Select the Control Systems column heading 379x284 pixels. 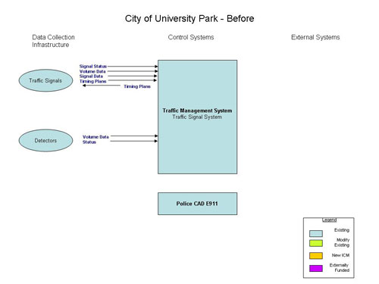(x=191, y=37)
